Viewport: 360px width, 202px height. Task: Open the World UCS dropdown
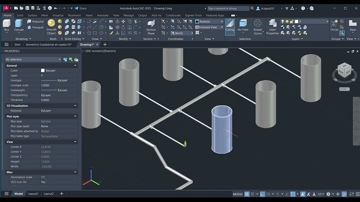[x=182, y=33]
